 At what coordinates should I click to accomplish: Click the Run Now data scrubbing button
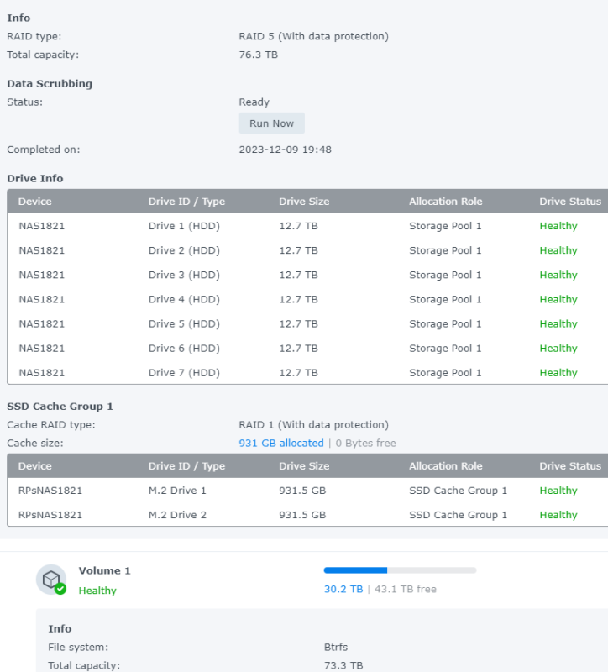[x=271, y=123]
